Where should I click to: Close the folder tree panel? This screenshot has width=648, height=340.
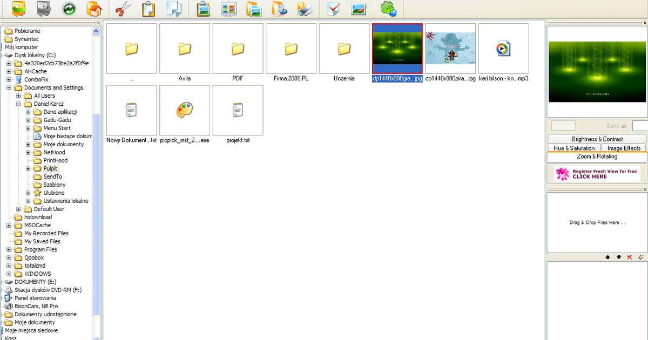point(98,23)
